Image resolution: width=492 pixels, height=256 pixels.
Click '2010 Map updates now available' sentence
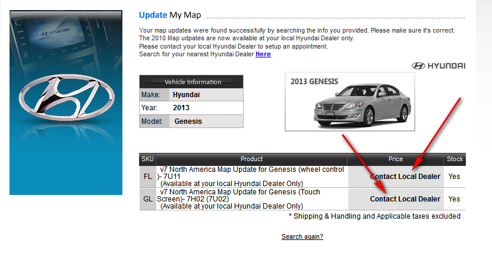click(247, 38)
